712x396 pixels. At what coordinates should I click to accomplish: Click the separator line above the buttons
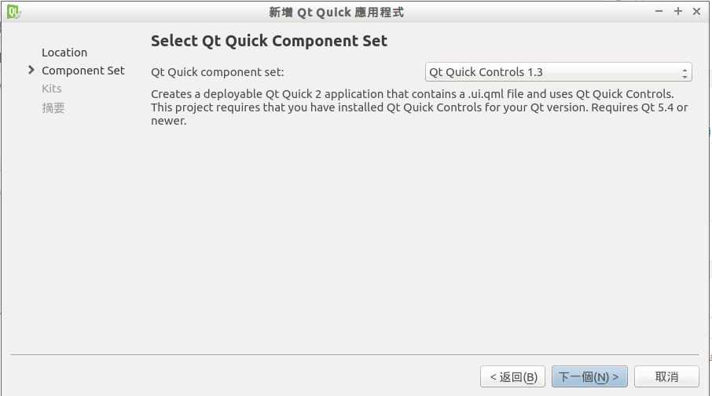coord(355,355)
